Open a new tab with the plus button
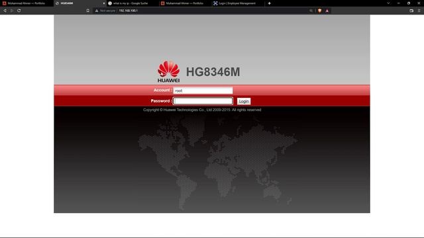Viewport: 424px width, 238px height. pos(270,3)
